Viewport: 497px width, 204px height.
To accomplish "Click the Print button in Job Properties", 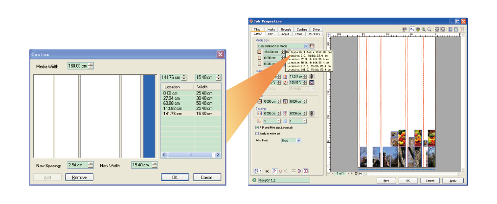I will [386, 181].
